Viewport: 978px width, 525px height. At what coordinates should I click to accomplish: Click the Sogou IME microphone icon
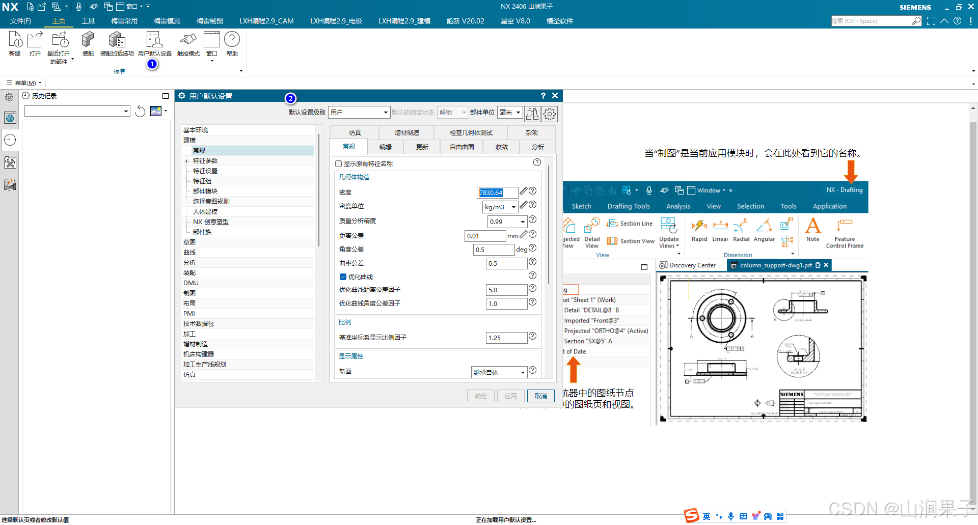(x=731, y=516)
